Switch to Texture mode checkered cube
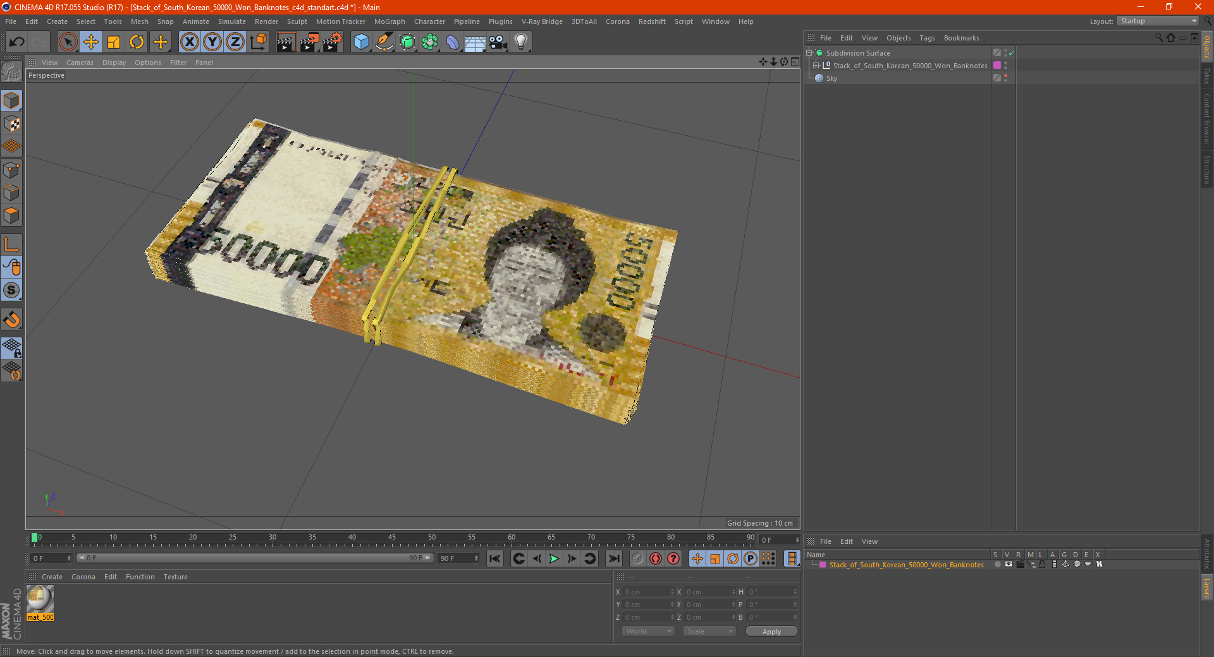The width and height of the screenshot is (1214, 657). 11,124
